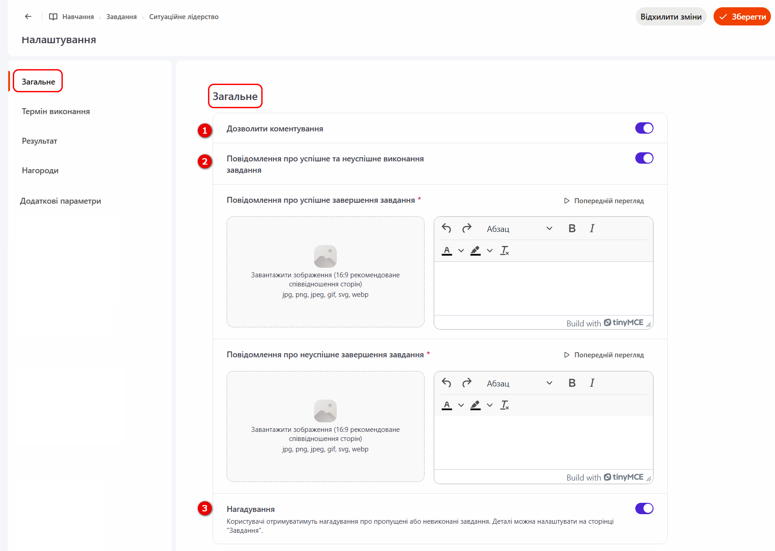Click the resize handle of the unsuccessful editor

coord(649,479)
